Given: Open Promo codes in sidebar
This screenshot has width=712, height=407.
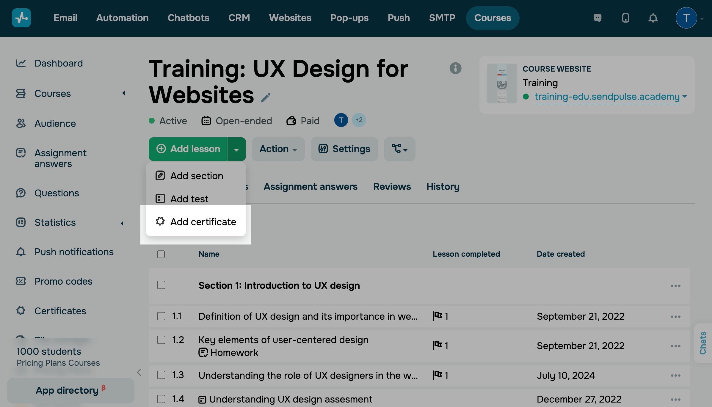Looking at the screenshot, I should point(63,281).
